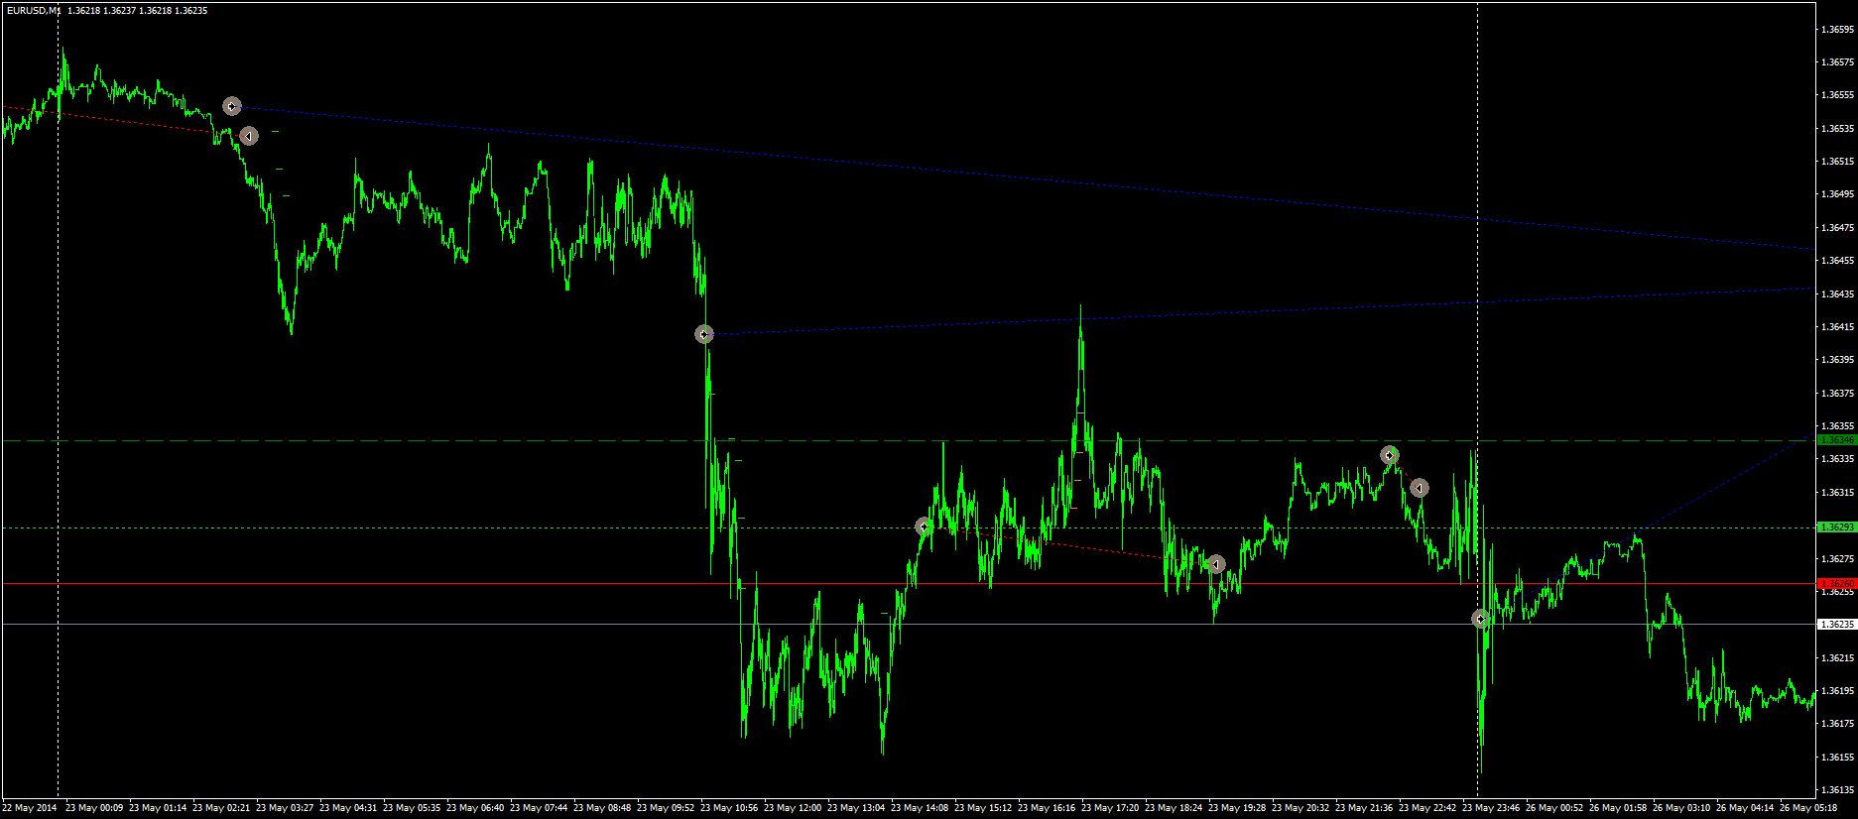
Task: Click the 23 May 23:46 time label
Action: tap(1492, 808)
